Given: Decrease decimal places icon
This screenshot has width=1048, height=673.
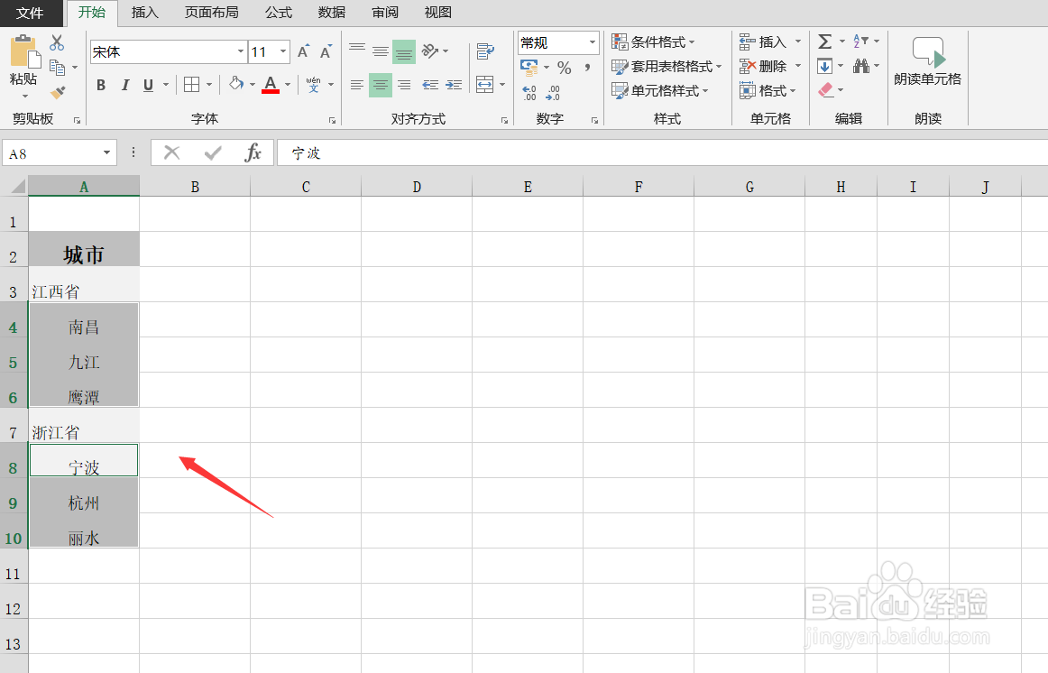Looking at the screenshot, I should pos(554,93).
